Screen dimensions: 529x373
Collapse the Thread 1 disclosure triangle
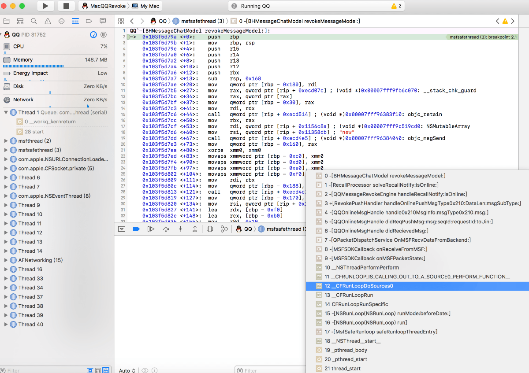[6, 112]
